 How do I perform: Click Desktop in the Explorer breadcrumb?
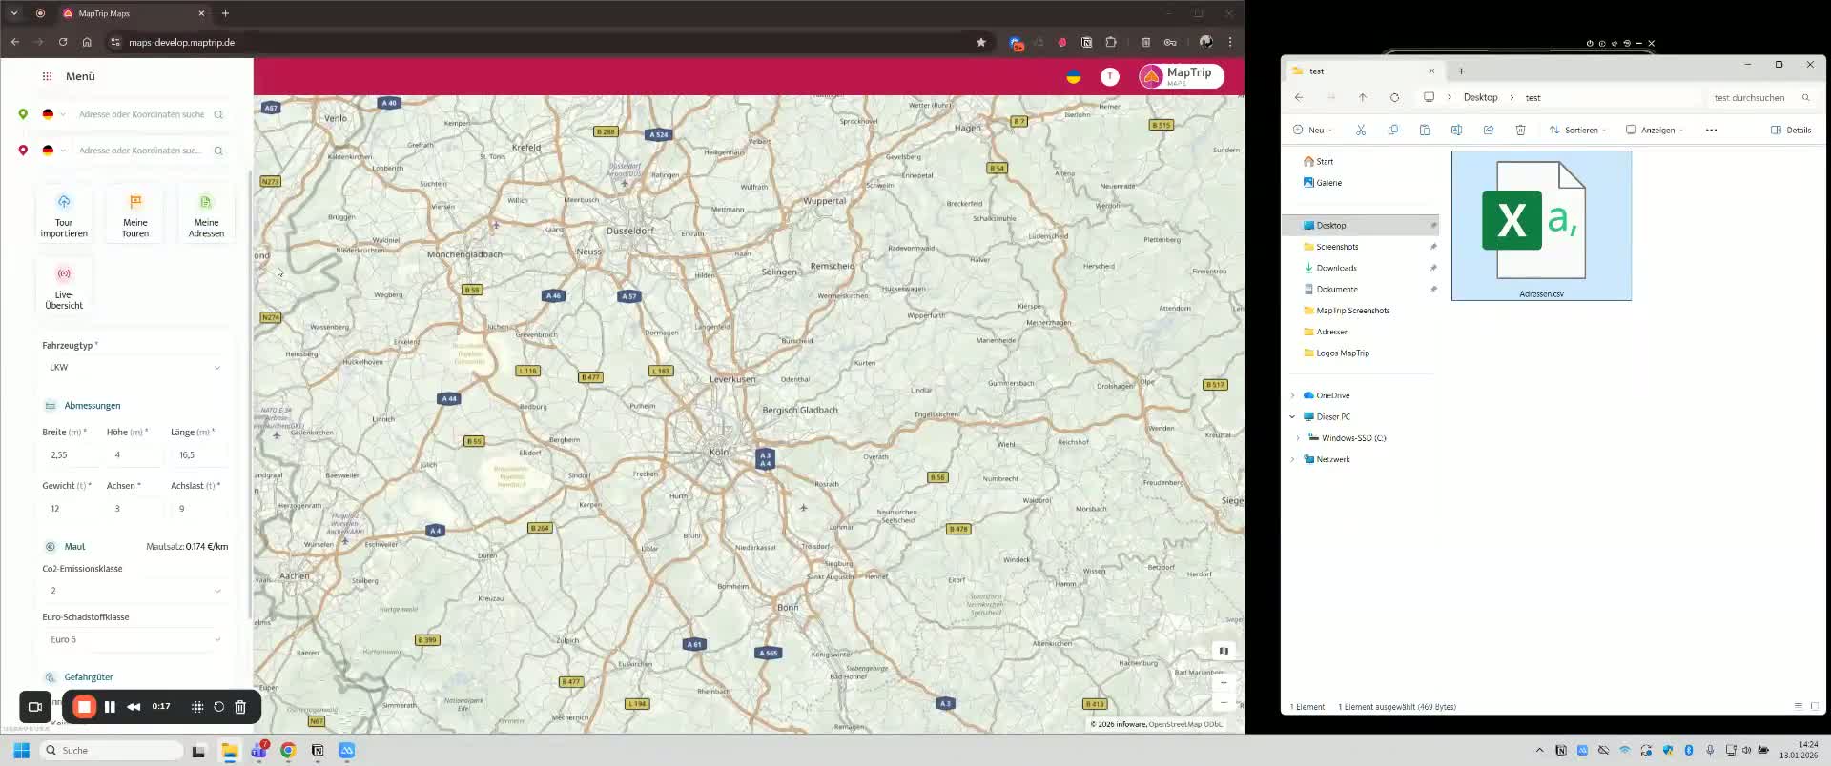click(1480, 97)
